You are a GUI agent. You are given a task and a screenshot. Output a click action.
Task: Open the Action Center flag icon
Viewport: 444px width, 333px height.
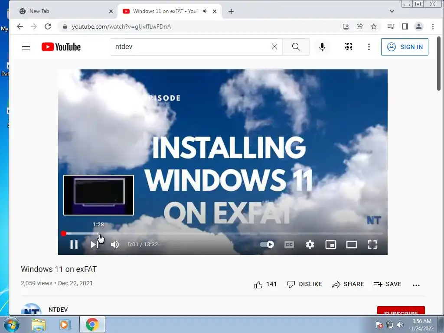379,325
